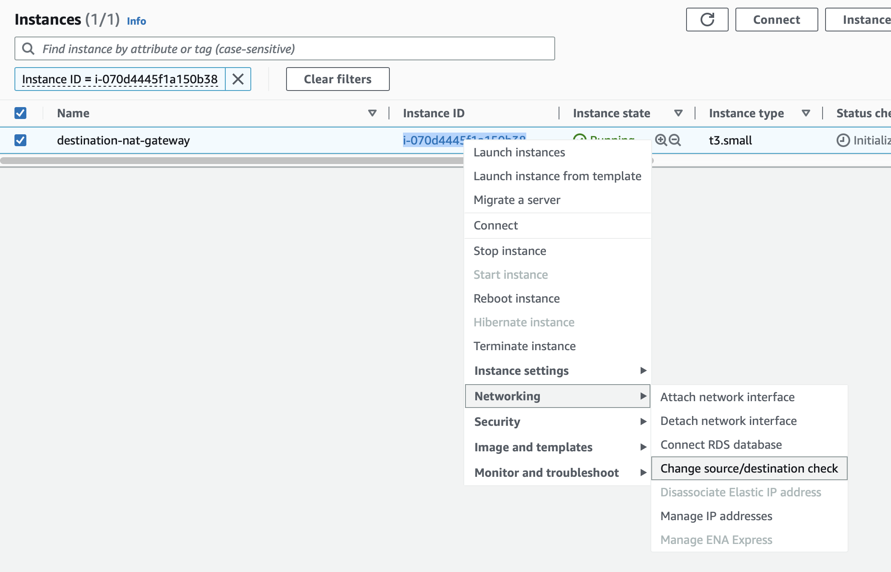Open the Instance type column dropdown
891x572 pixels.
(805, 113)
